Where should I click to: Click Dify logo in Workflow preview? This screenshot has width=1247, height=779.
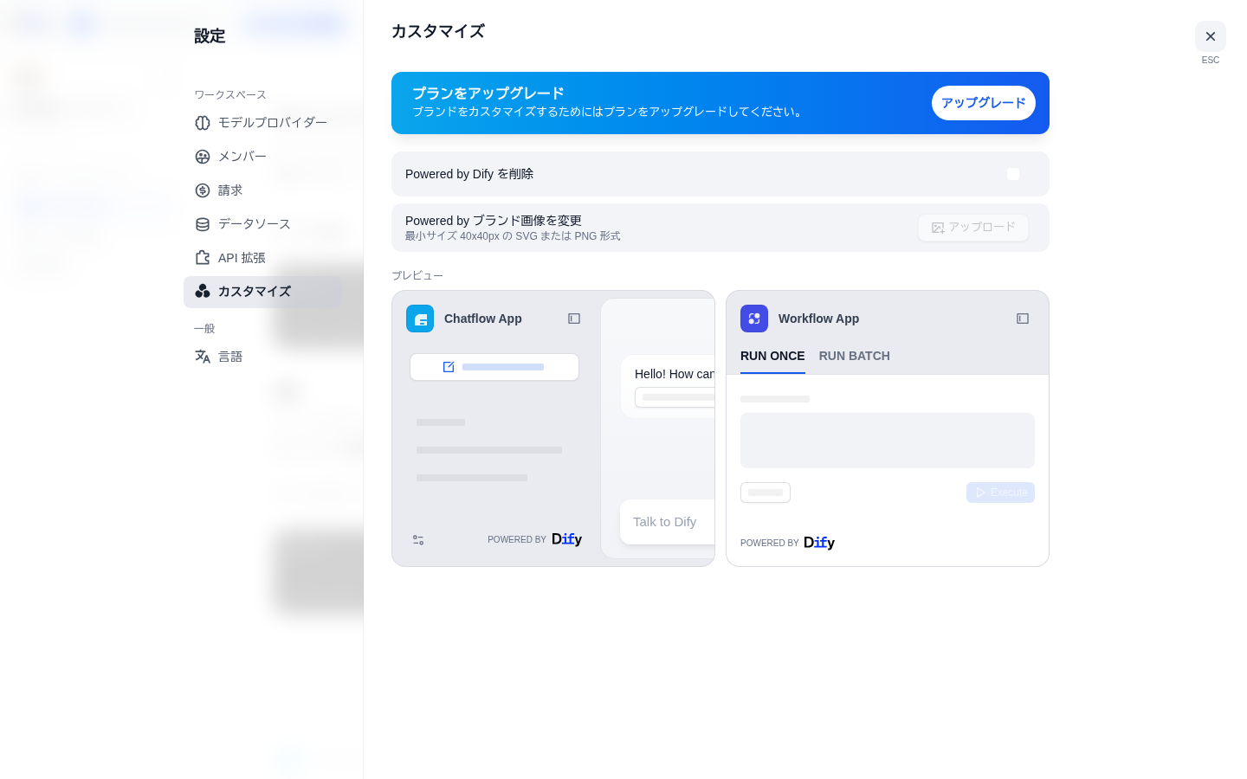[819, 543]
